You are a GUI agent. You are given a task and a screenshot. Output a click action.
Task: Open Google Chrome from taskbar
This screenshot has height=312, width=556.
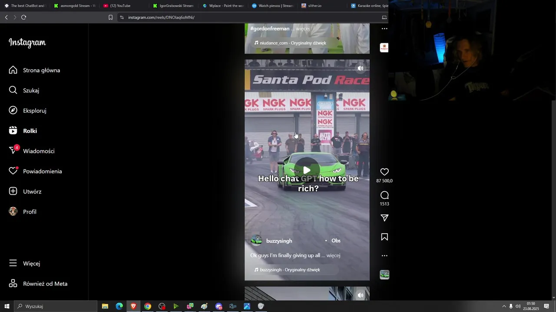148,306
